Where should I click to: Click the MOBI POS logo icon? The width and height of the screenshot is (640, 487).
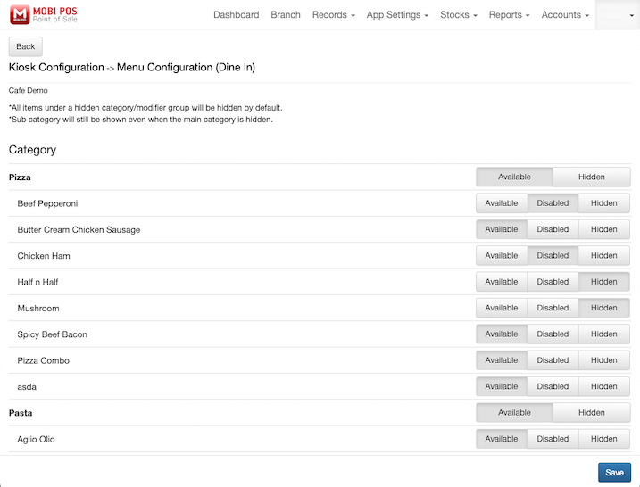coord(20,15)
